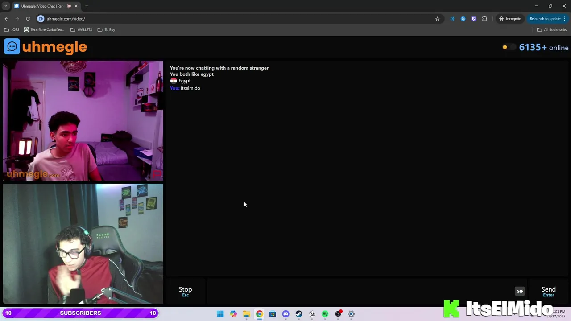Open OBS Studio from taskbar
Image resolution: width=571 pixels, height=321 pixels.
[338, 314]
